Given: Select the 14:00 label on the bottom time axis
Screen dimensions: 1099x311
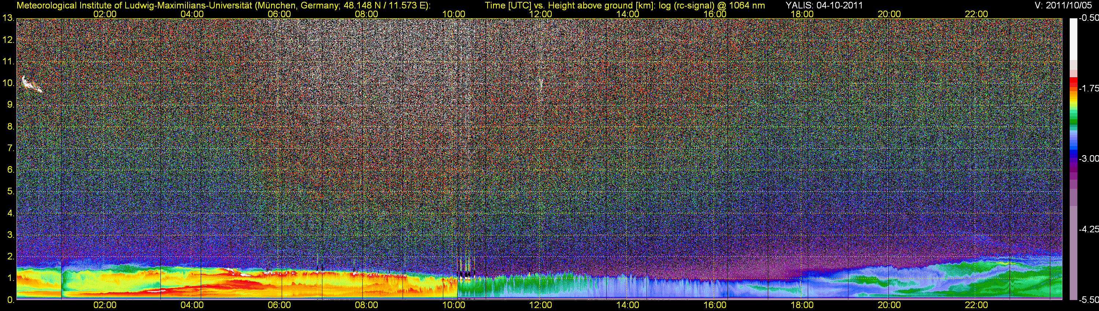Looking at the screenshot, I should pyautogui.click(x=628, y=305).
